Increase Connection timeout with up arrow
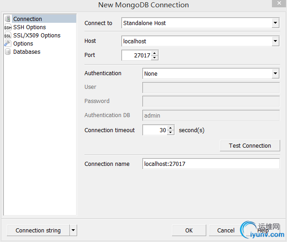The width and height of the screenshot is (287, 242). pos(171,128)
